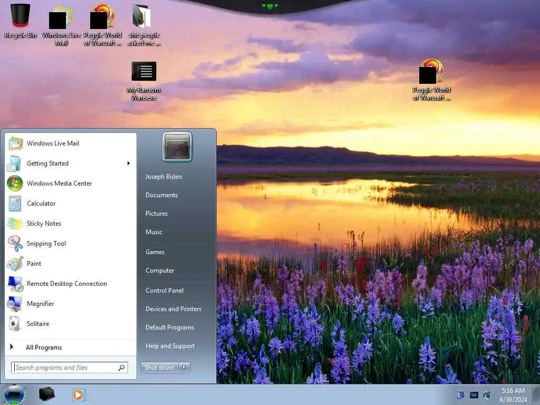Click the Magnifier icon in Start menu
This screenshot has width=540, height=405.
[x=14, y=304]
